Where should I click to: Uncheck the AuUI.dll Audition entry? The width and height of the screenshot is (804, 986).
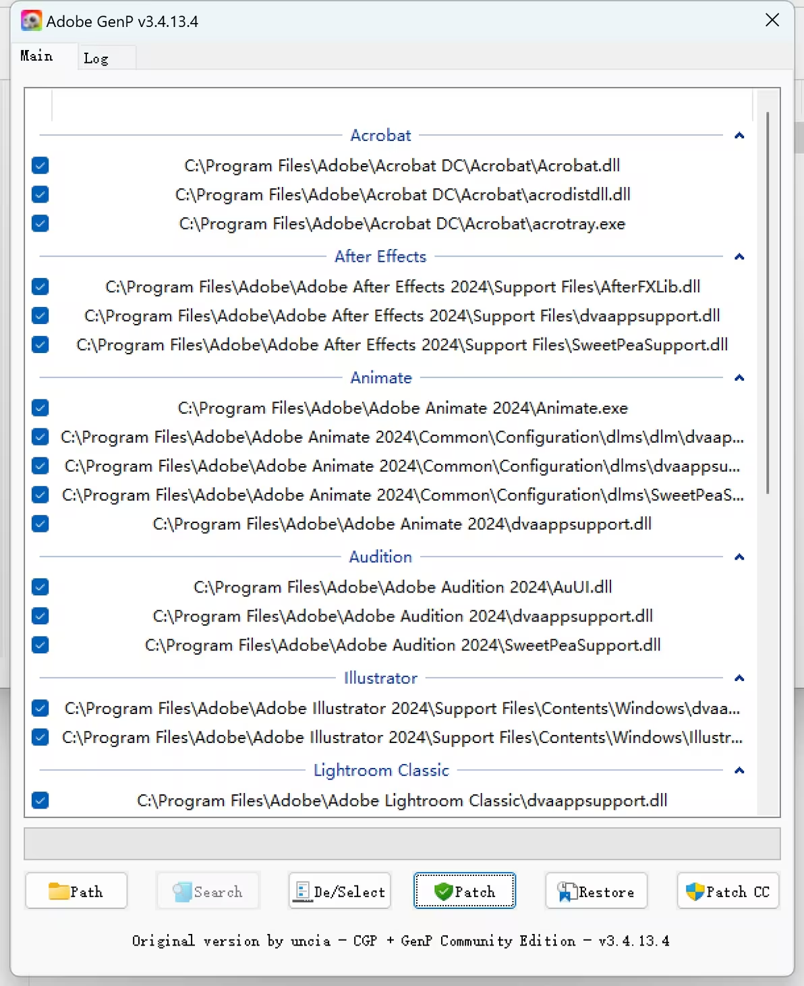(40, 586)
